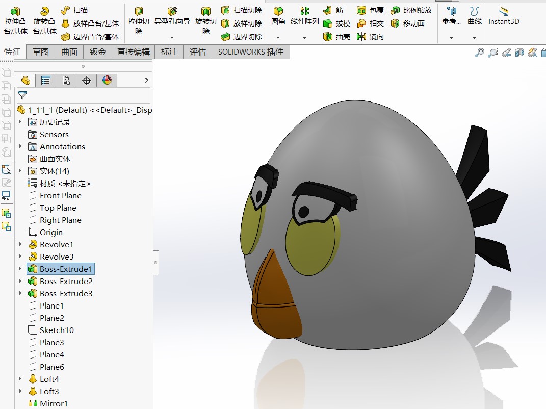Choose the 扫描切除 swept cut tool
Viewport: 546px width, 409px height.
[242, 10]
